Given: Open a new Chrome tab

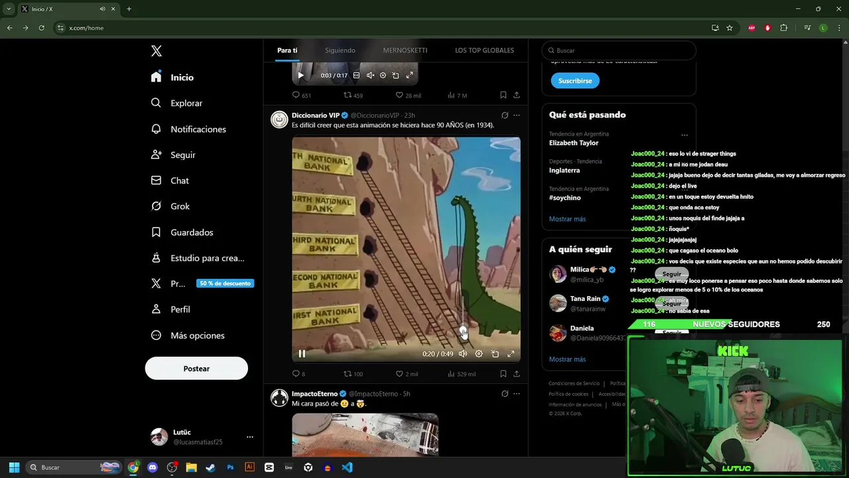Looking at the screenshot, I should pyautogui.click(x=129, y=9).
